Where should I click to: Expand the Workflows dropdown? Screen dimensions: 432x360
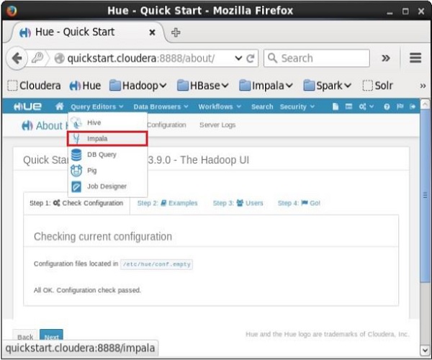coord(219,107)
